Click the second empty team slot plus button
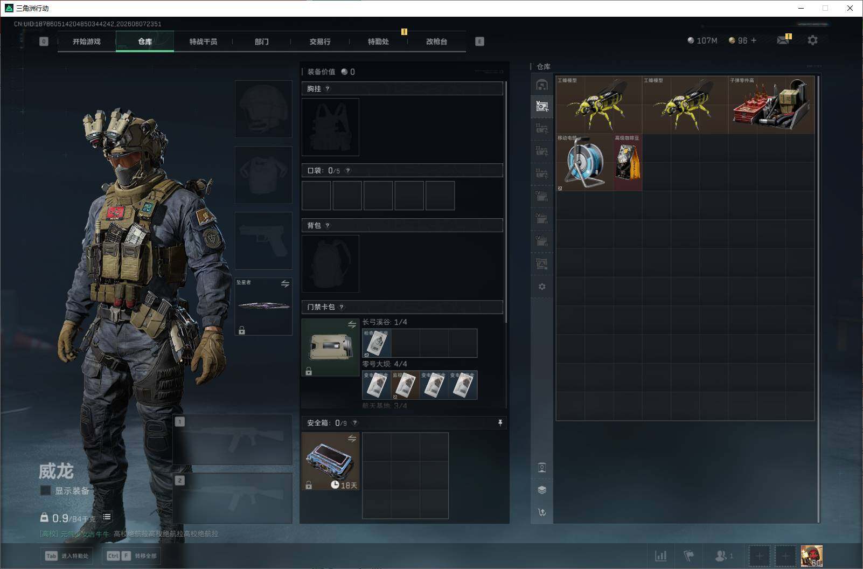 coord(785,556)
